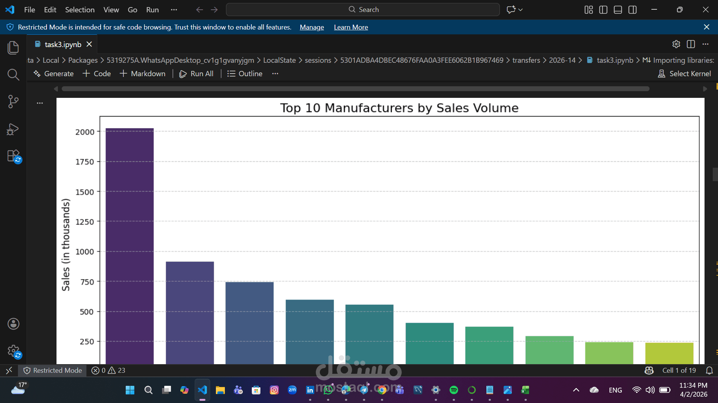This screenshot has width=718, height=403.
Task: Open the Accounts icon in the activity bar
Action: (x=13, y=324)
